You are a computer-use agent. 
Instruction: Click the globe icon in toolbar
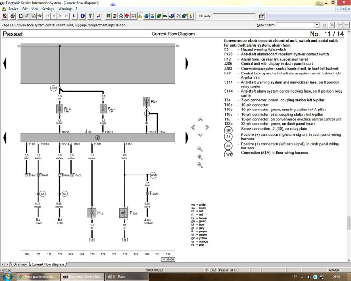(146, 16)
